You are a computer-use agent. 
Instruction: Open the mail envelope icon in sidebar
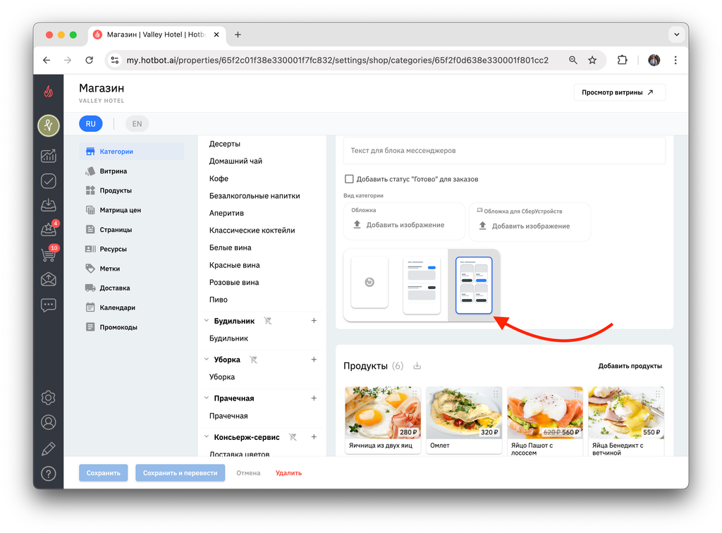pos(49,279)
